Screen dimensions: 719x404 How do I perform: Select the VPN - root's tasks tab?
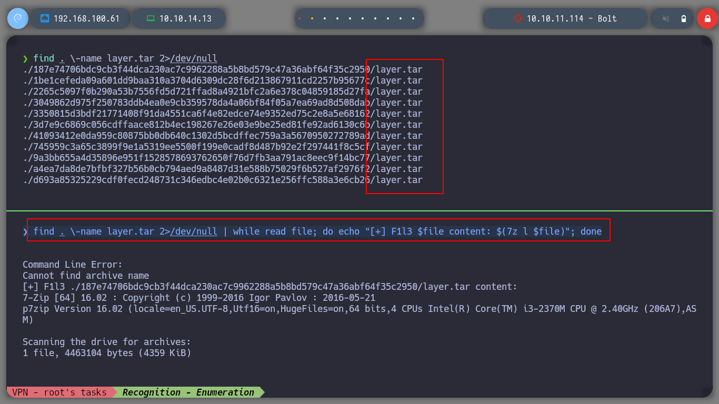(60, 392)
